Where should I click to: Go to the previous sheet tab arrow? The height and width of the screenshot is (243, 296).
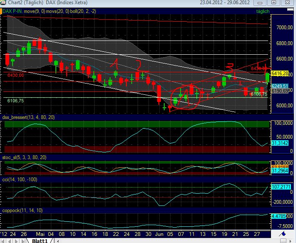coord(10,241)
